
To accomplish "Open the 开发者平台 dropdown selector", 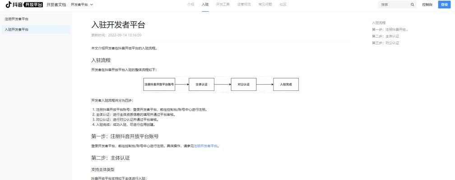I will tap(82, 4).
